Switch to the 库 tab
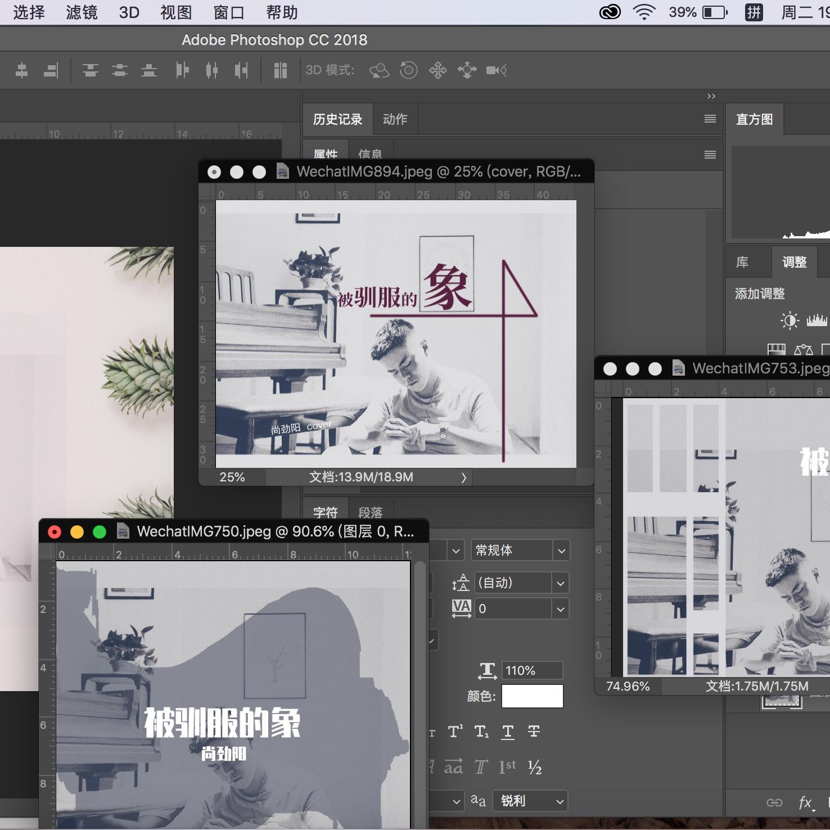 742,262
